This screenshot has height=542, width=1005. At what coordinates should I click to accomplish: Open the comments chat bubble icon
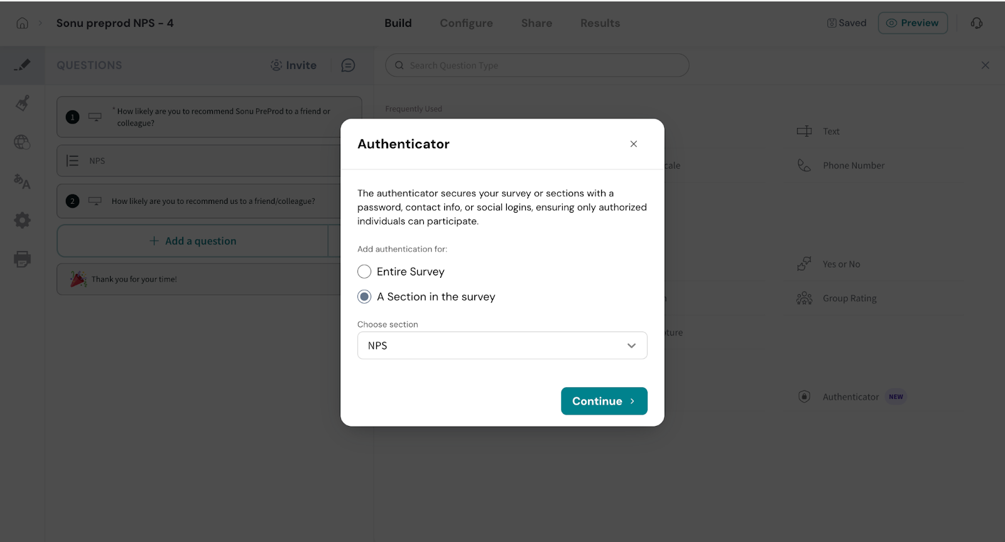(x=348, y=65)
